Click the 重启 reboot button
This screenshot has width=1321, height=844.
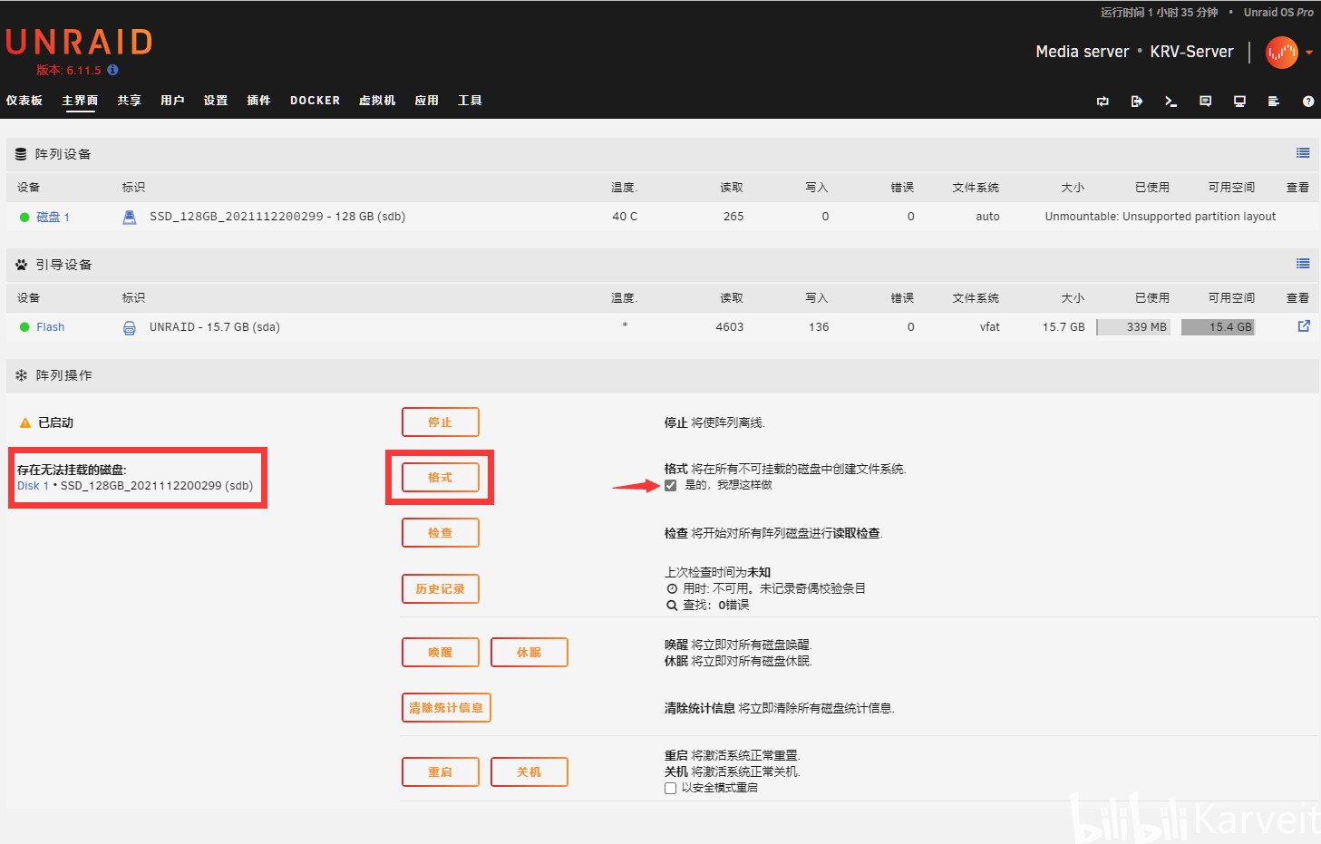(x=441, y=772)
